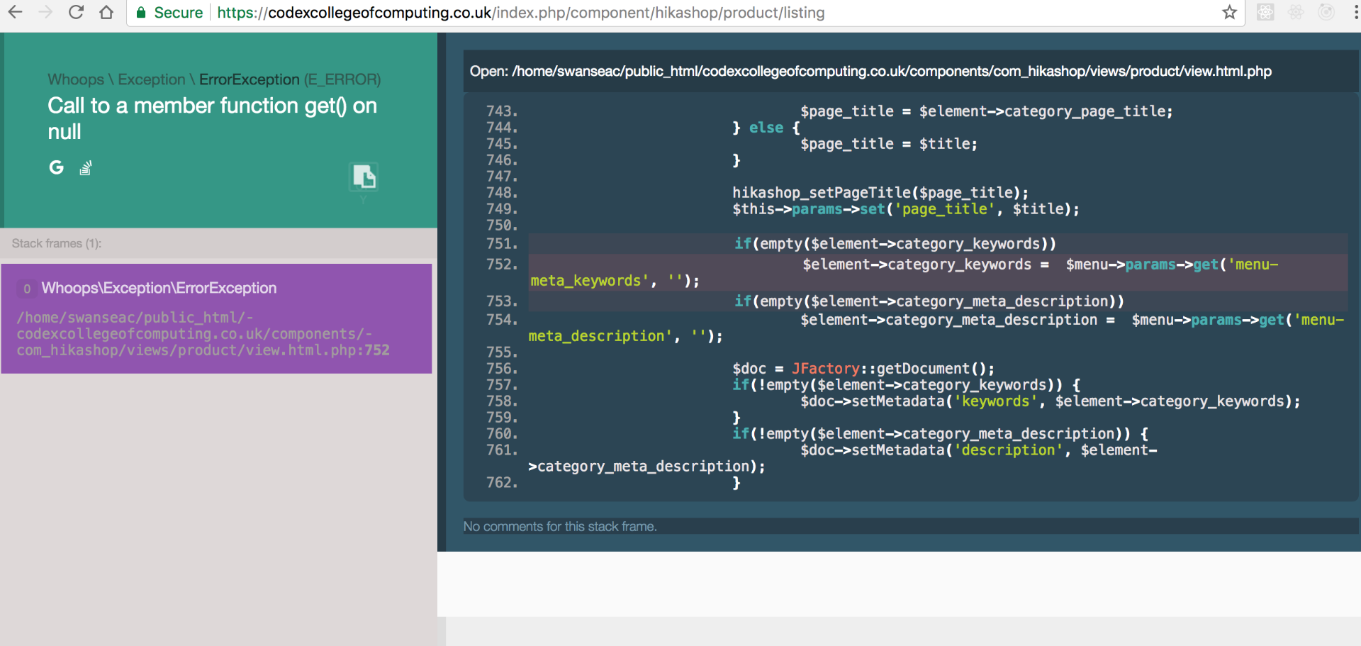Image resolution: width=1361 pixels, height=646 pixels.
Task: Click the browser forward arrow
Action: [x=45, y=12]
